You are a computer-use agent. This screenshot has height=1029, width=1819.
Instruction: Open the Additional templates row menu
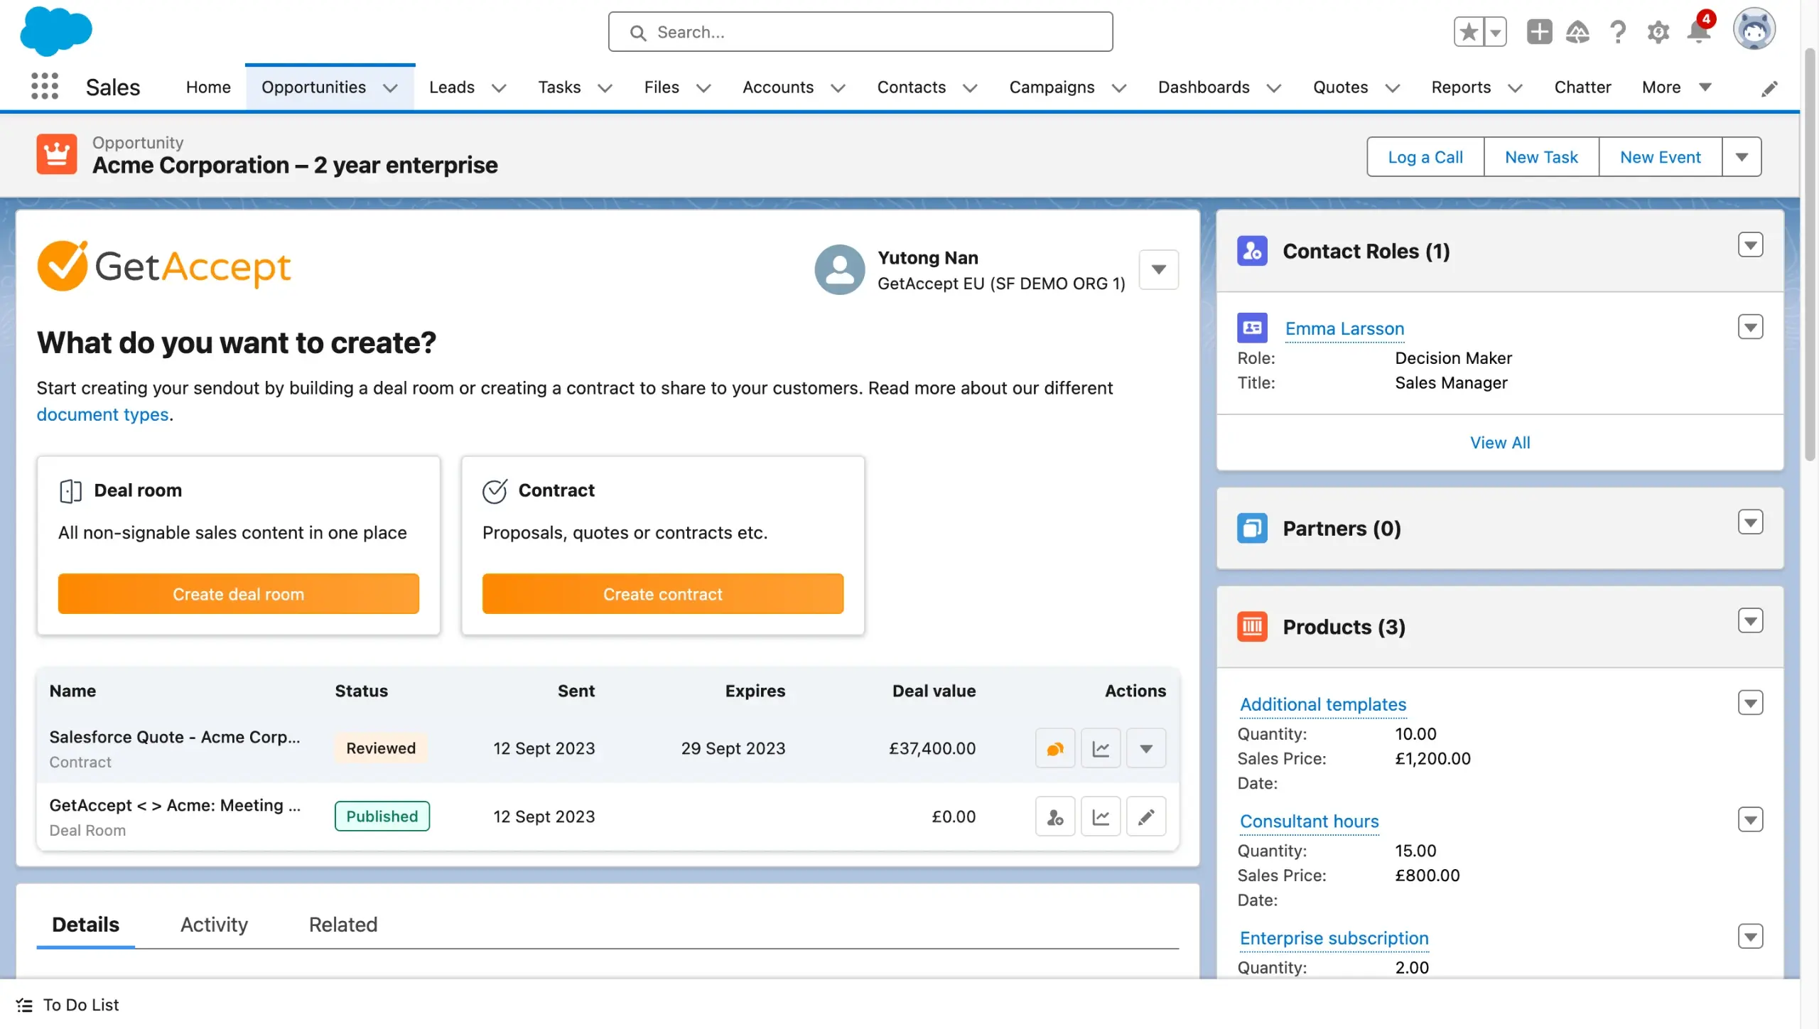click(1750, 703)
